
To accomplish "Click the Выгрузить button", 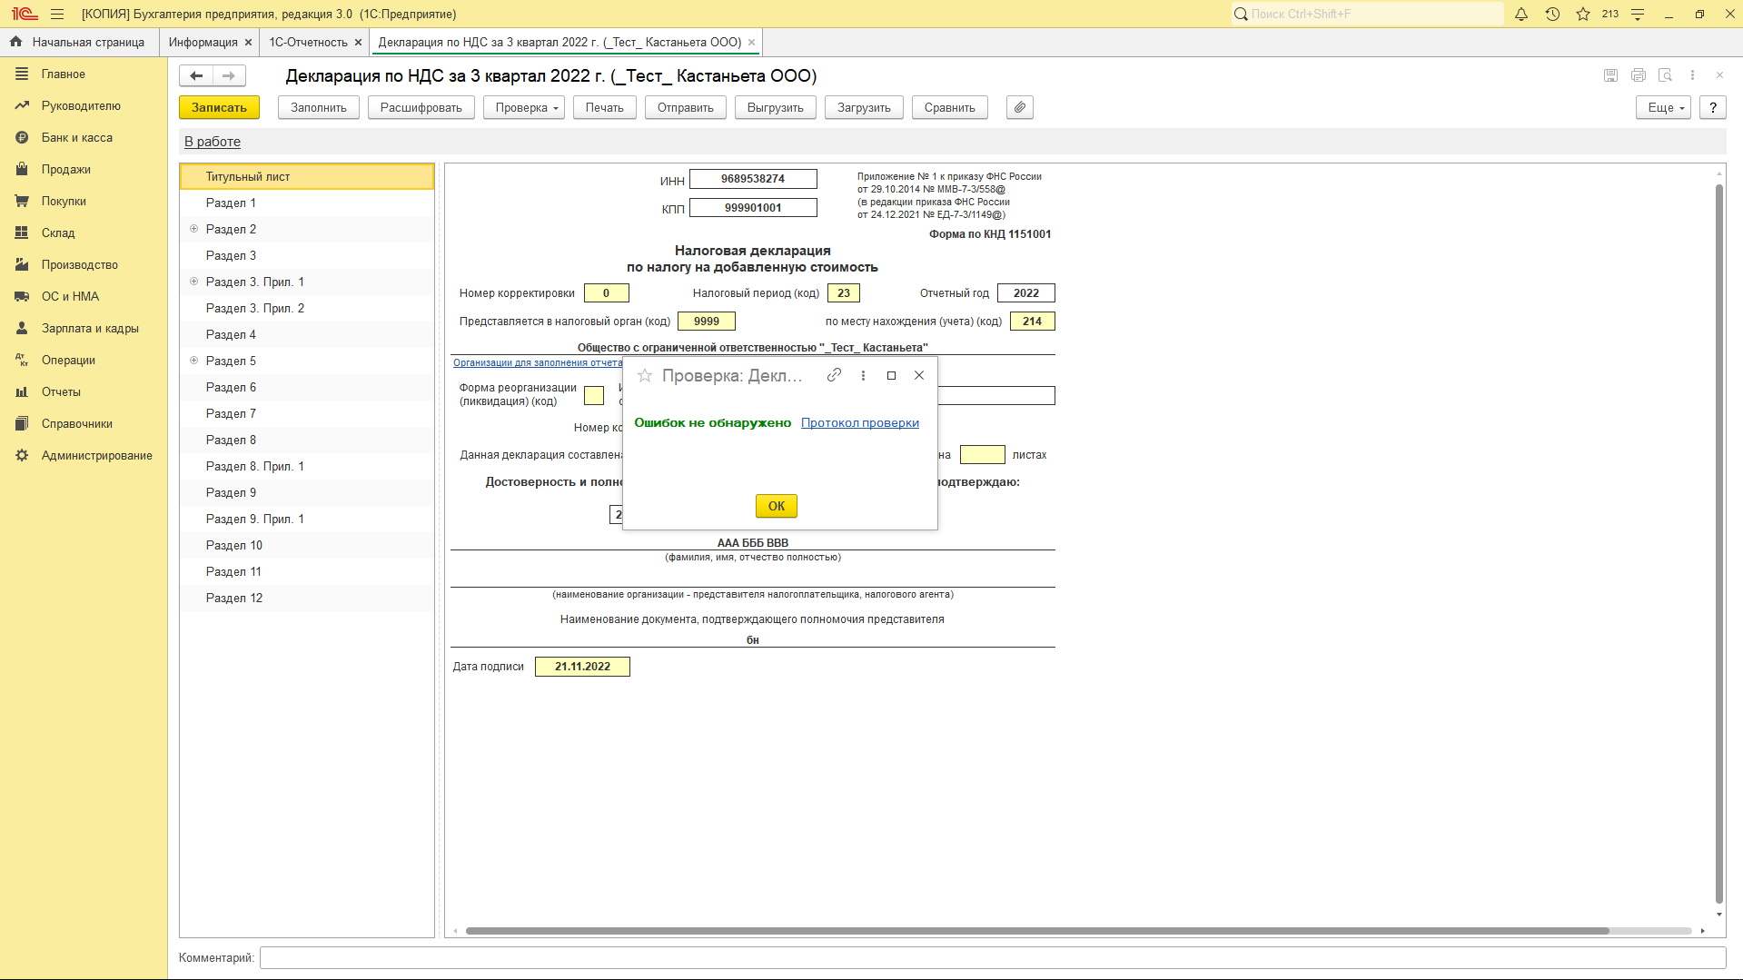I will pyautogui.click(x=776, y=107).
